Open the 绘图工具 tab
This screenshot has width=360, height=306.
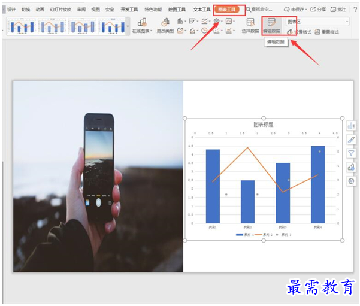click(x=177, y=10)
